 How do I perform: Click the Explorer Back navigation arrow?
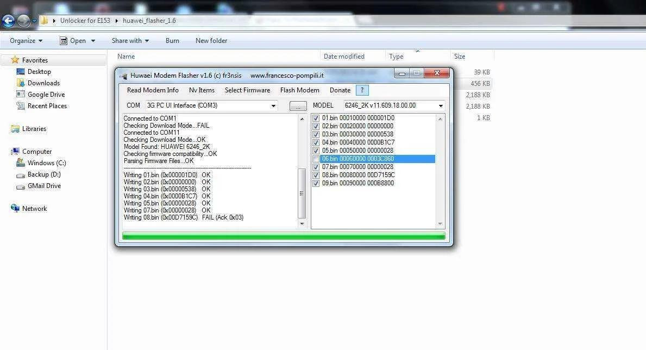pyautogui.click(x=8, y=21)
